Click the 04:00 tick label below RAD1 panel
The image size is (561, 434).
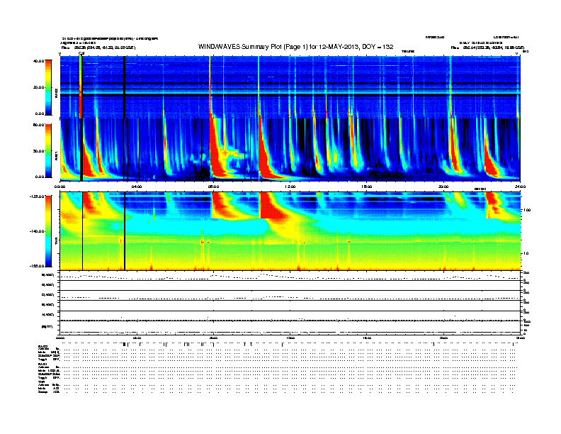point(137,187)
